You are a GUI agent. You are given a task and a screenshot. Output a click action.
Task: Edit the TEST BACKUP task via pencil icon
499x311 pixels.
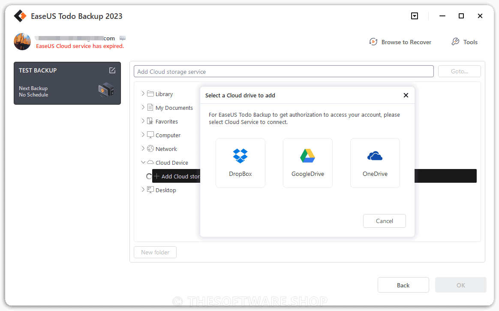(x=112, y=70)
